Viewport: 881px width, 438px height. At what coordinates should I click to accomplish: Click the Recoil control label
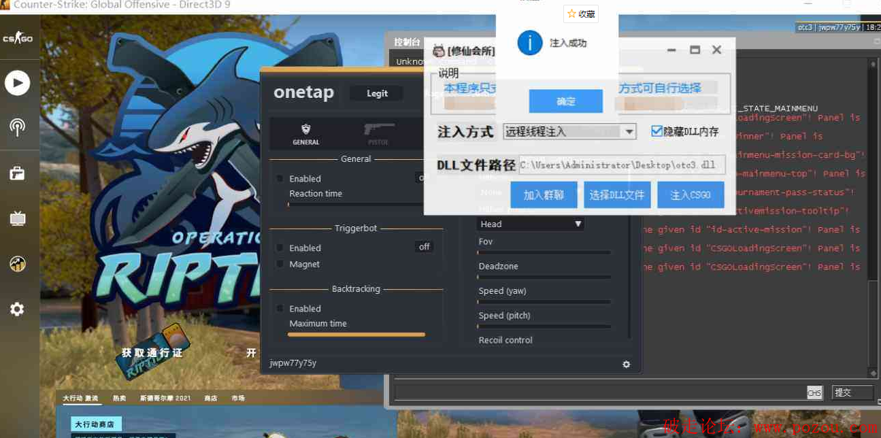(x=505, y=340)
